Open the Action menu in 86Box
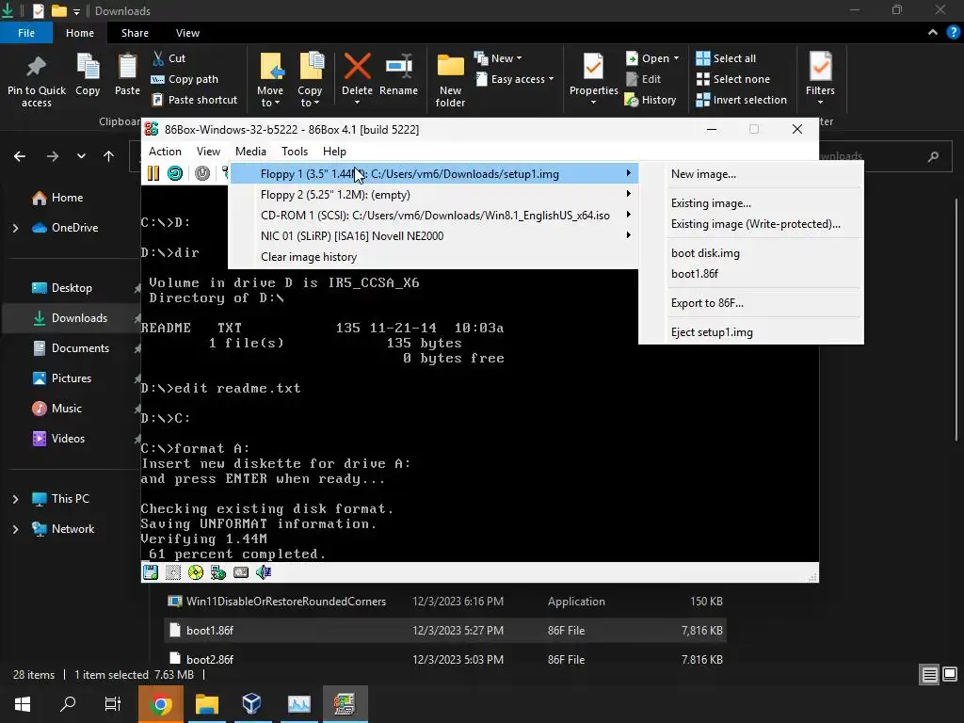This screenshot has width=964, height=723. pos(165,152)
